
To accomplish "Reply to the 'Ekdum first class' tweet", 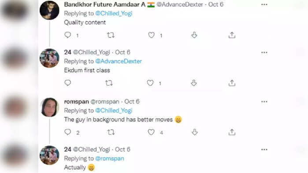I will pyautogui.click(x=67, y=83).
